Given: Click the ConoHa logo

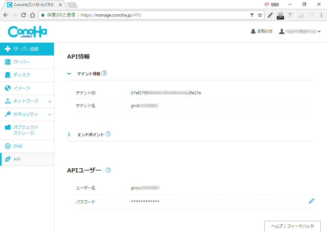Looking at the screenshot, I should pyautogui.click(x=27, y=32).
